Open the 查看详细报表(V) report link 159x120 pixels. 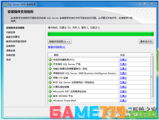click(x=56, y=47)
